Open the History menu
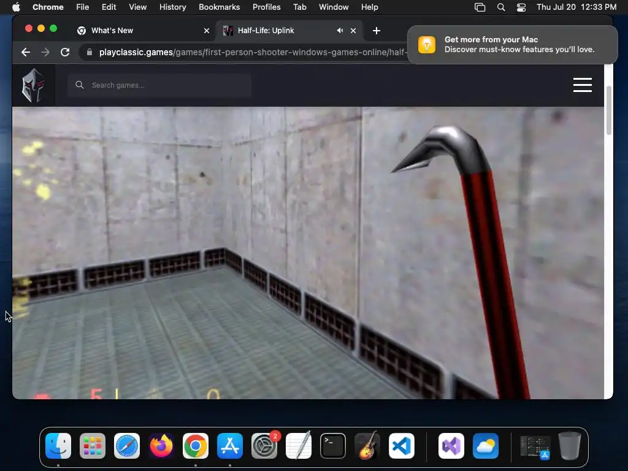Image resolution: width=628 pixels, height=471 pixels. tap(172, 7)
